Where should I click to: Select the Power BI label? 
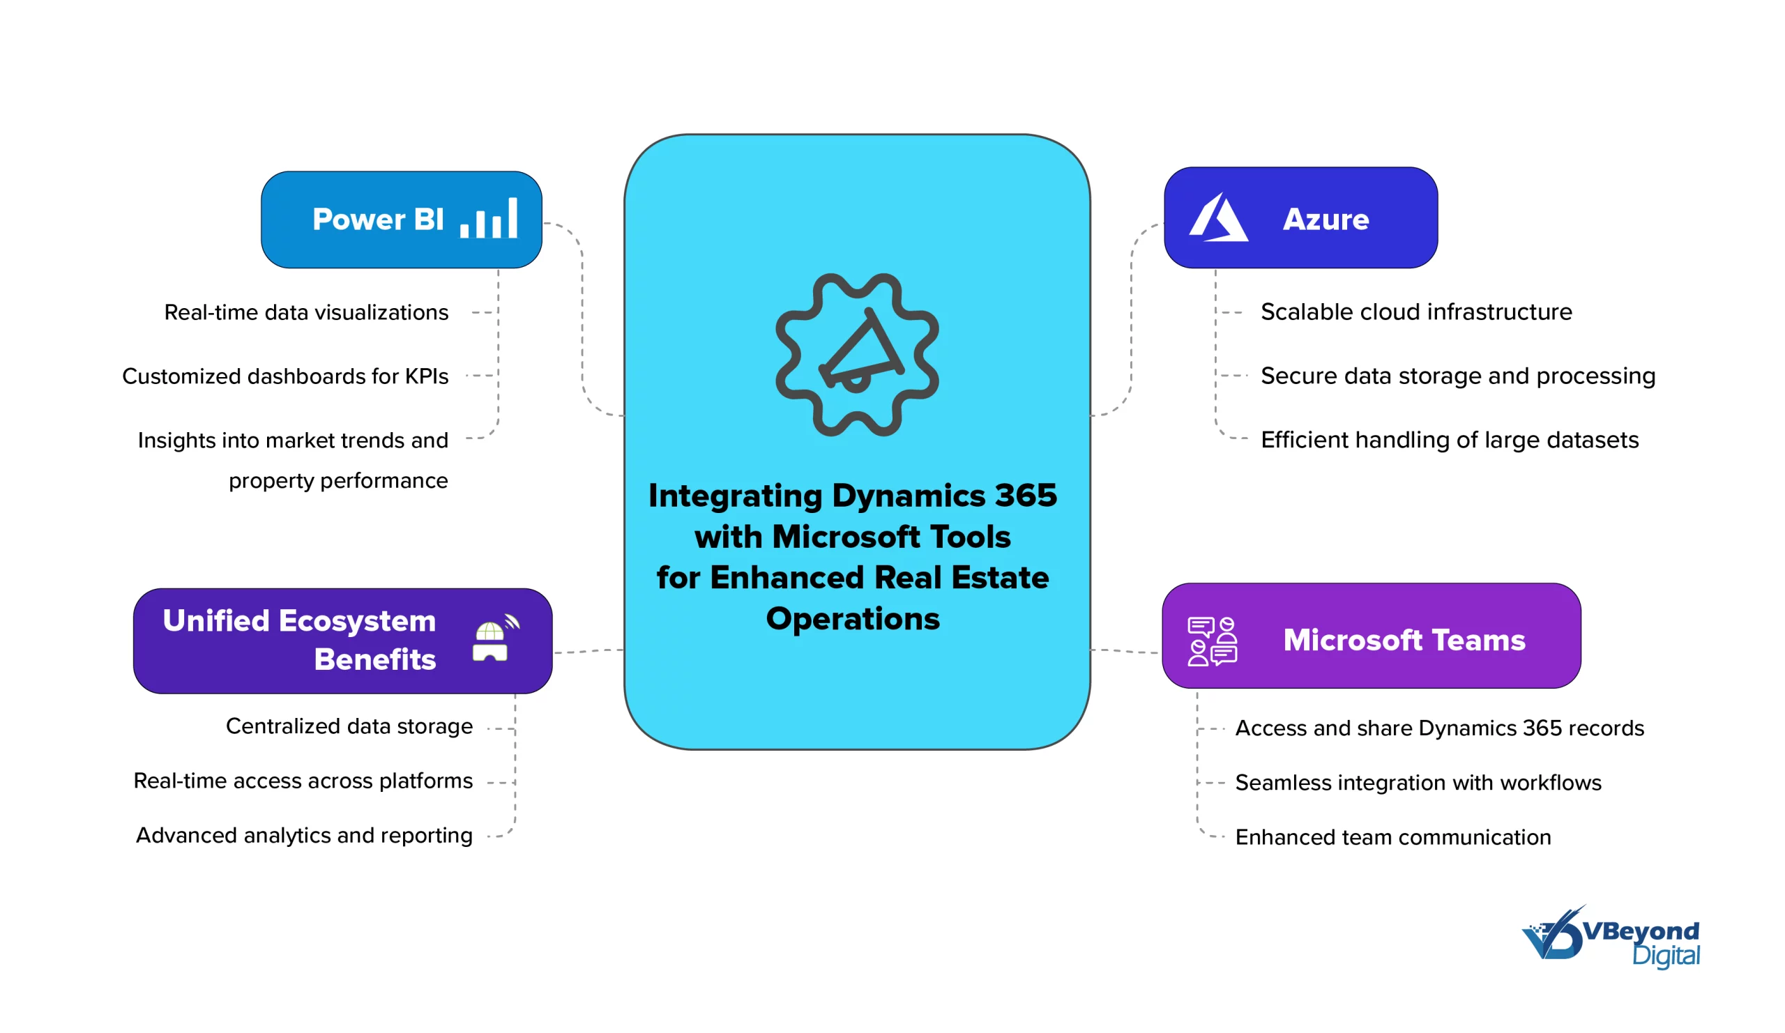(378, 220)
